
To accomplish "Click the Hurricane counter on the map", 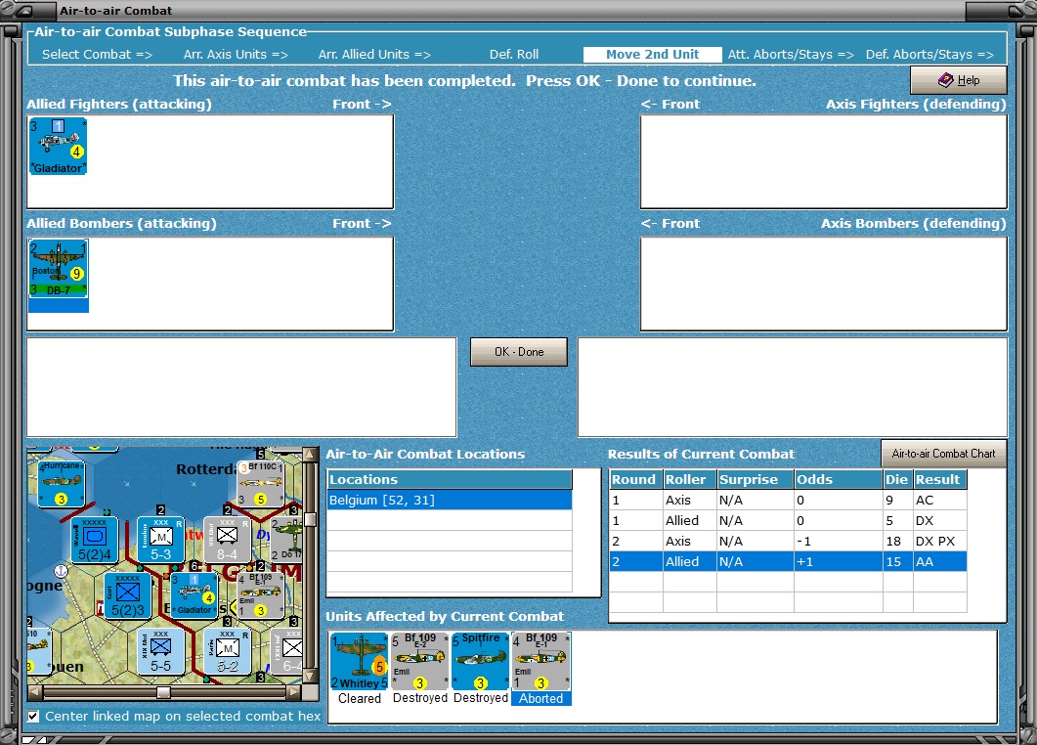I will [61, 483].
